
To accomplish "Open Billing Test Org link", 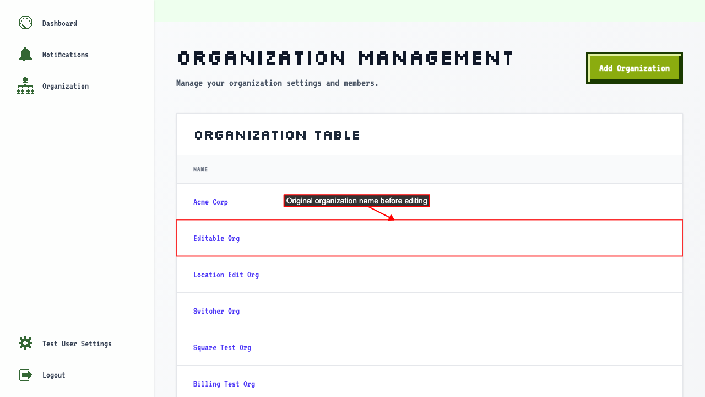I will 224,384.
